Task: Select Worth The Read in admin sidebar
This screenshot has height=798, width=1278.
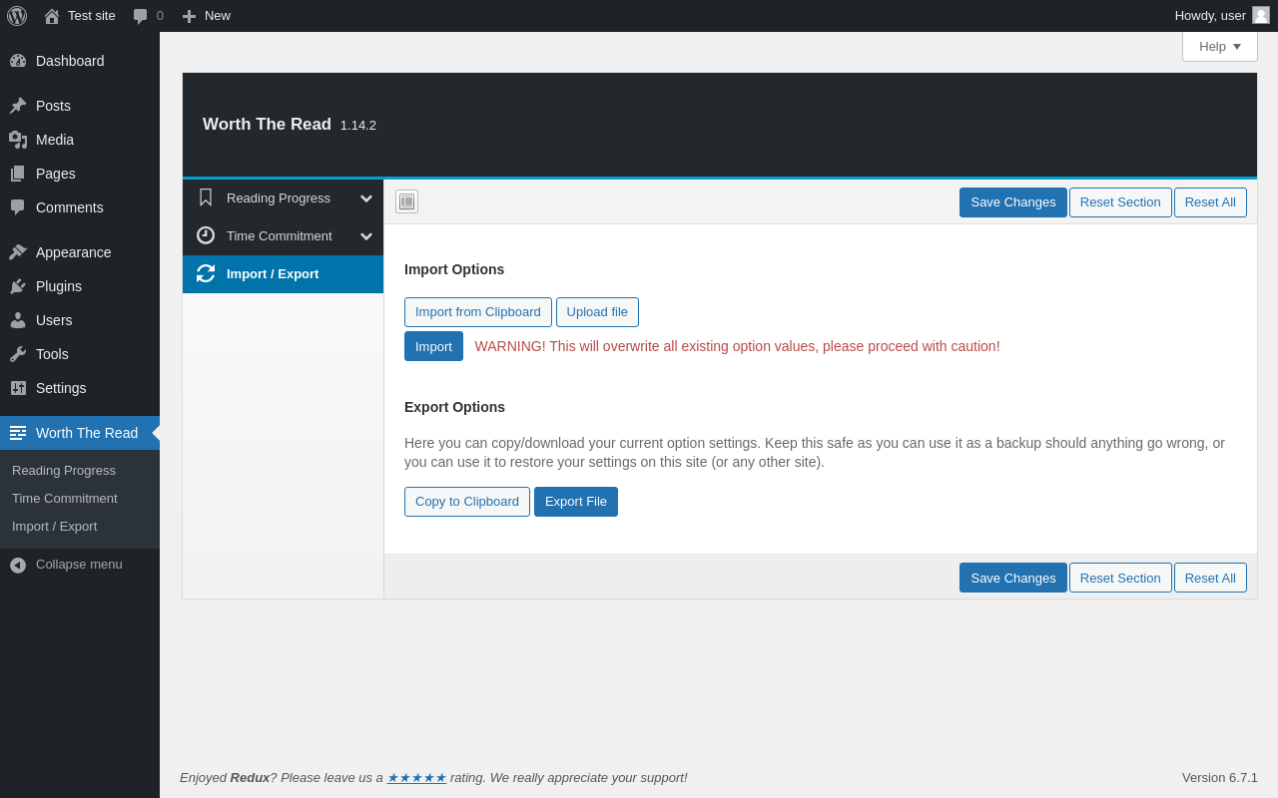Action: [80, 433]
